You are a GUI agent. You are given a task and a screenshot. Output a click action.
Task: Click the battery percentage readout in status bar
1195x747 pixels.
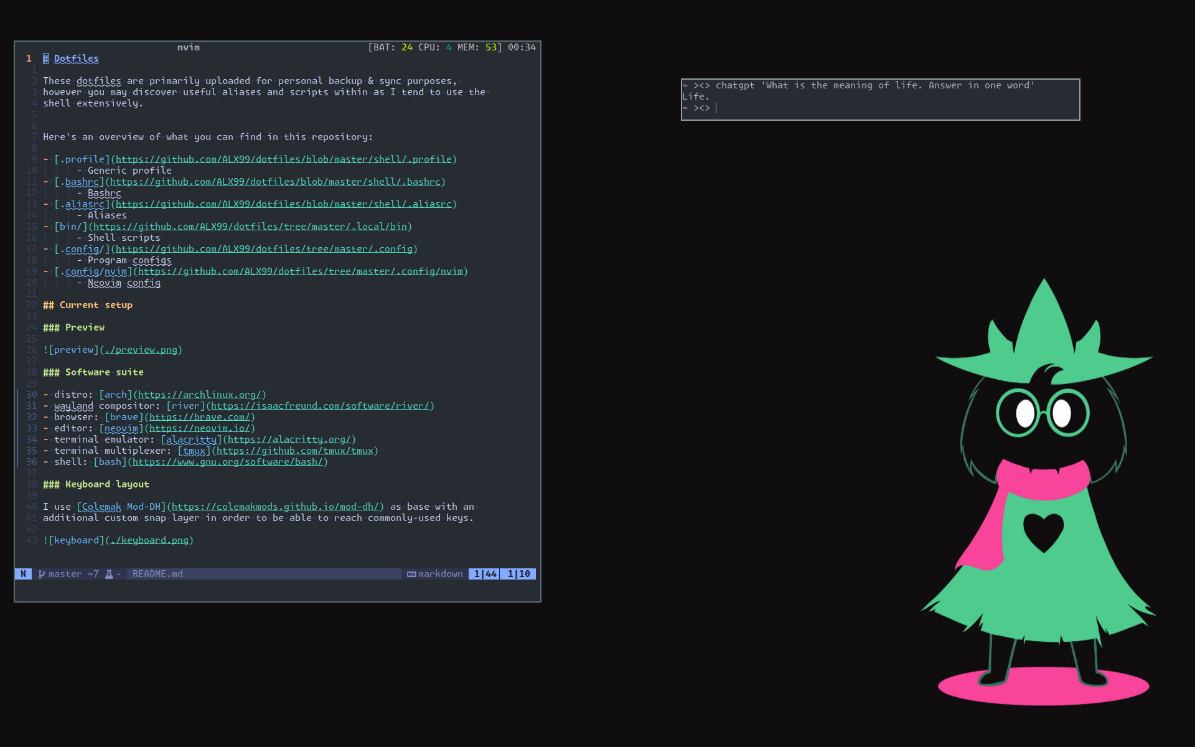[x=406, y=47]
